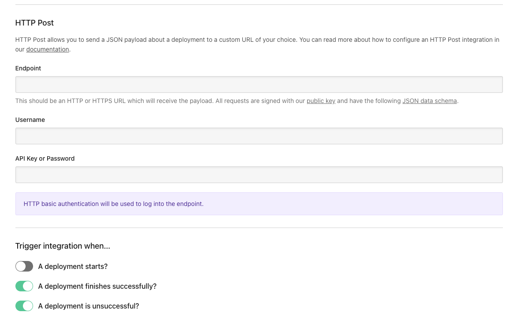
Task: Click the 'A deployment starts?' label text
Action: 73,266
